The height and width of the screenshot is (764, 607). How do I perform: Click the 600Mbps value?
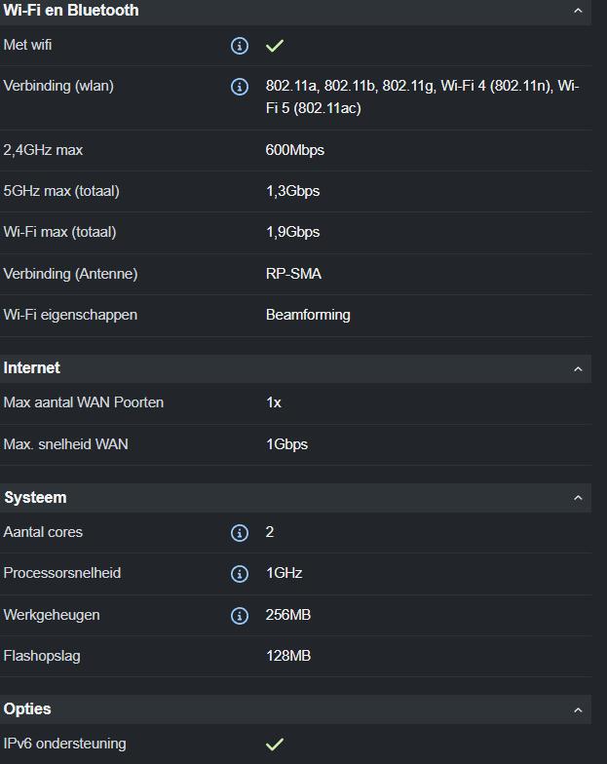(294, 150)
